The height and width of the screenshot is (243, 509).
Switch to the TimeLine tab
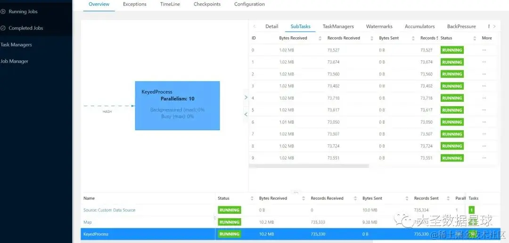(170, 4)
